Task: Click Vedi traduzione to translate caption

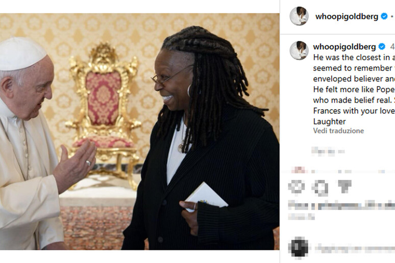Action: pyautogui.click(x=338, y=130)
